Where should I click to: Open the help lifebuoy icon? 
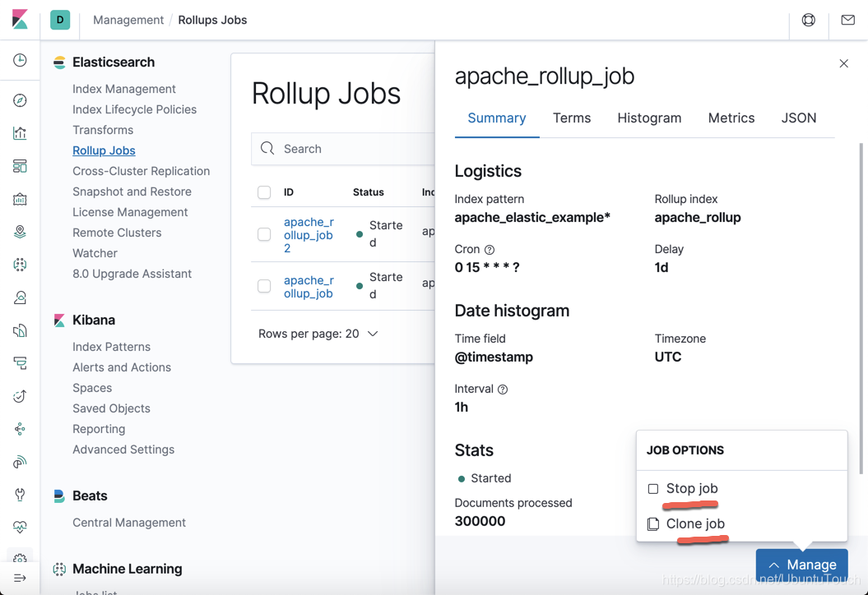point(808,20)
